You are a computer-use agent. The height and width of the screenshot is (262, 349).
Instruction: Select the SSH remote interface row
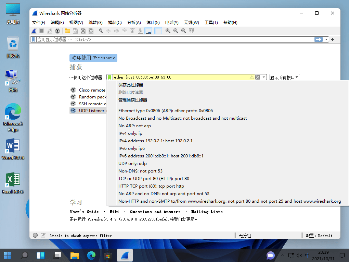(x=88, y=104)
